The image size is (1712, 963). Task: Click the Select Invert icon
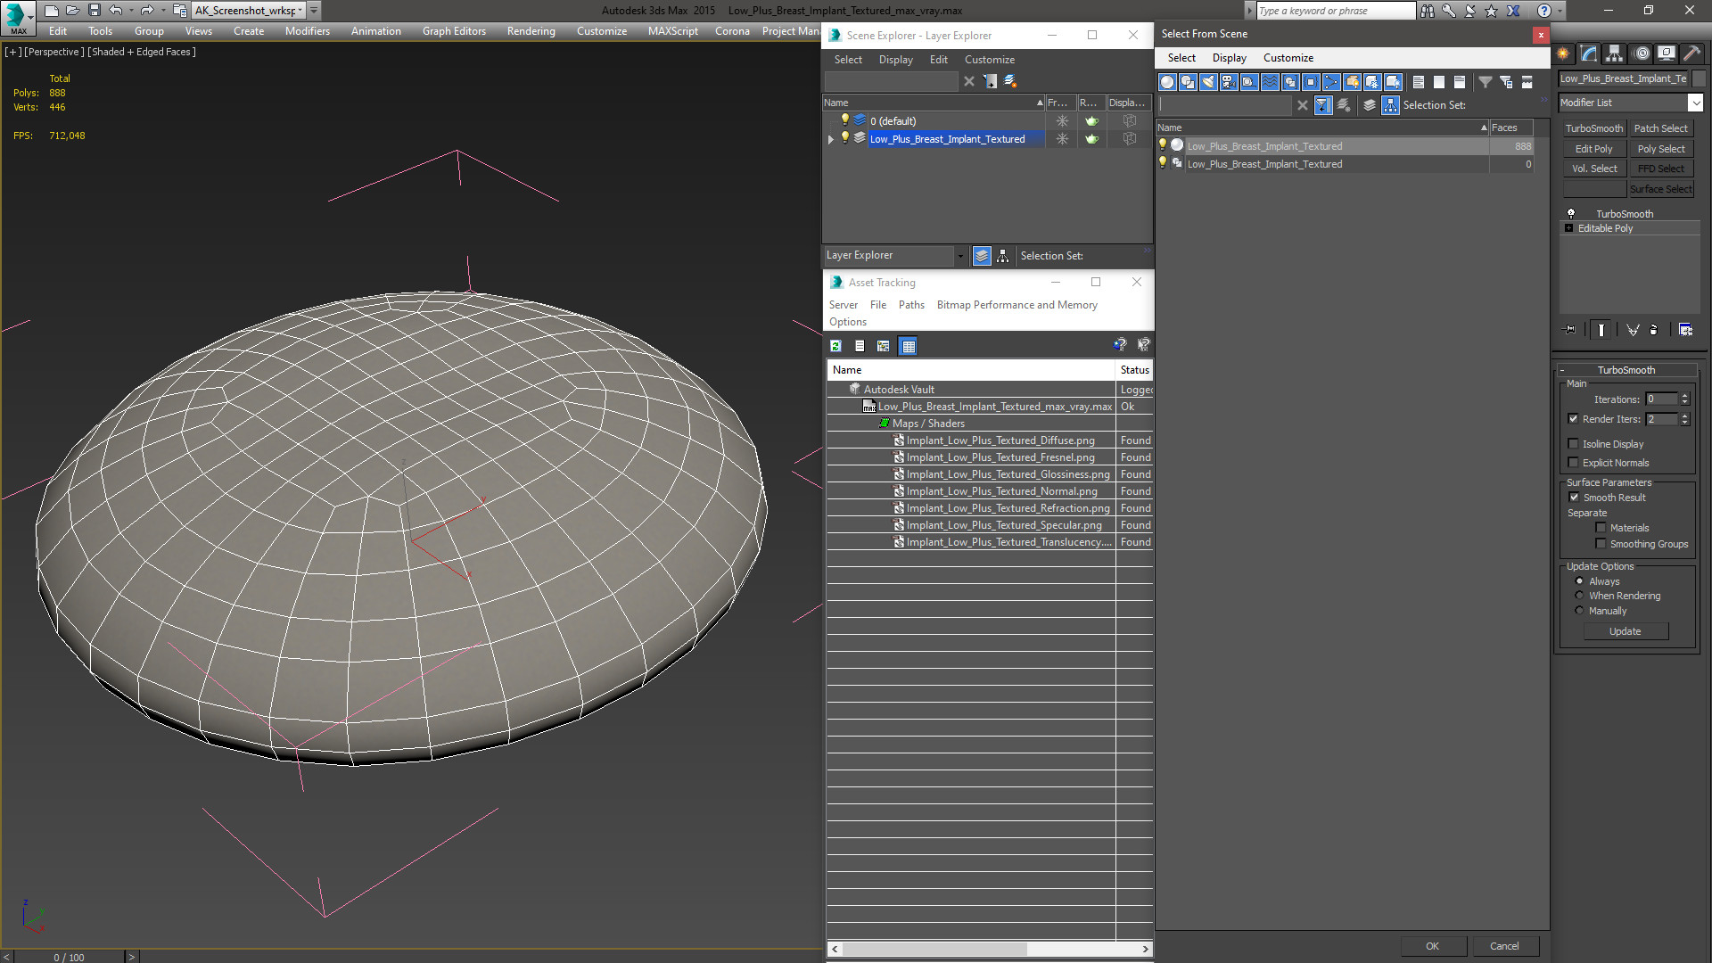pos(1460,82)
